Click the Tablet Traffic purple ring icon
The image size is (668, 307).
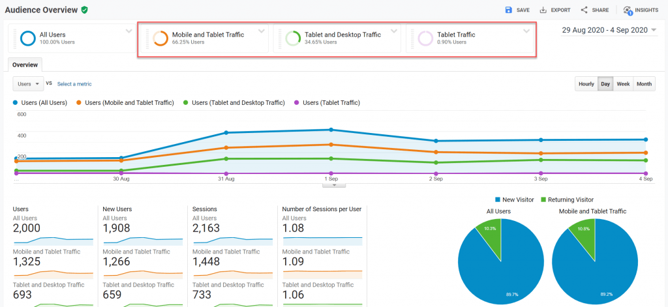pos(425,38)
